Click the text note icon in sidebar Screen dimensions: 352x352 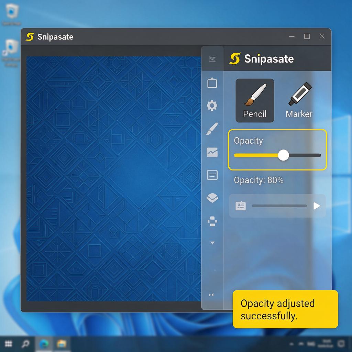pos(212,175)
